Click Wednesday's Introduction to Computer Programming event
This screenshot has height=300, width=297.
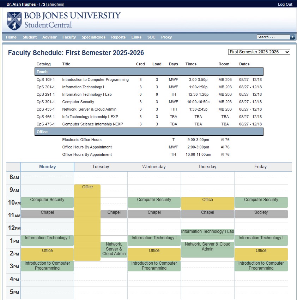154,266
